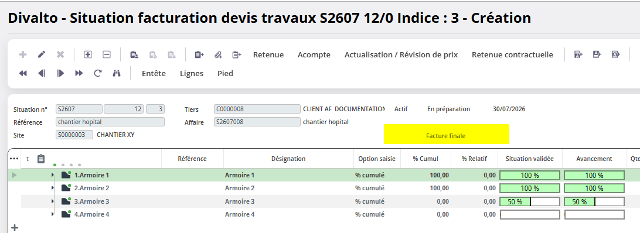Expand the 2.Armoire 2 tree node
This screenshot has height=233, width=640.
(x=53, y=188)
